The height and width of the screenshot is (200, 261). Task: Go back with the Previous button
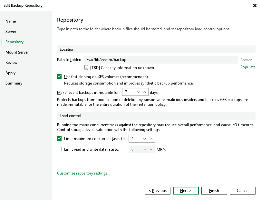[x=157, y=190]
